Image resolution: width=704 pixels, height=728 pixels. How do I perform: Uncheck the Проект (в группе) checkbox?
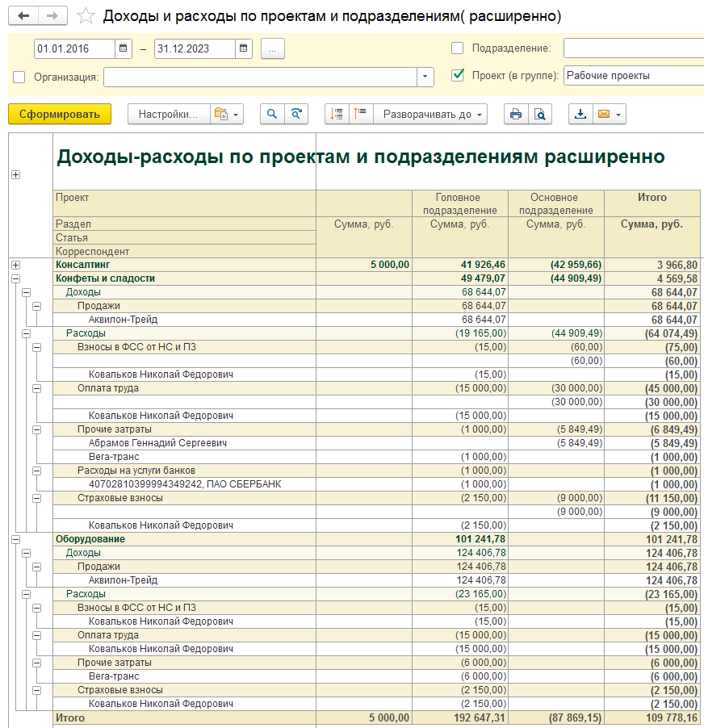pos(458,75)
